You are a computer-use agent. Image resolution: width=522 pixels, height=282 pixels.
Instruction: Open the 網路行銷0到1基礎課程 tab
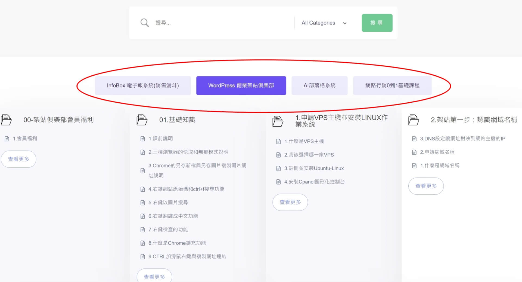pos(392,85)
